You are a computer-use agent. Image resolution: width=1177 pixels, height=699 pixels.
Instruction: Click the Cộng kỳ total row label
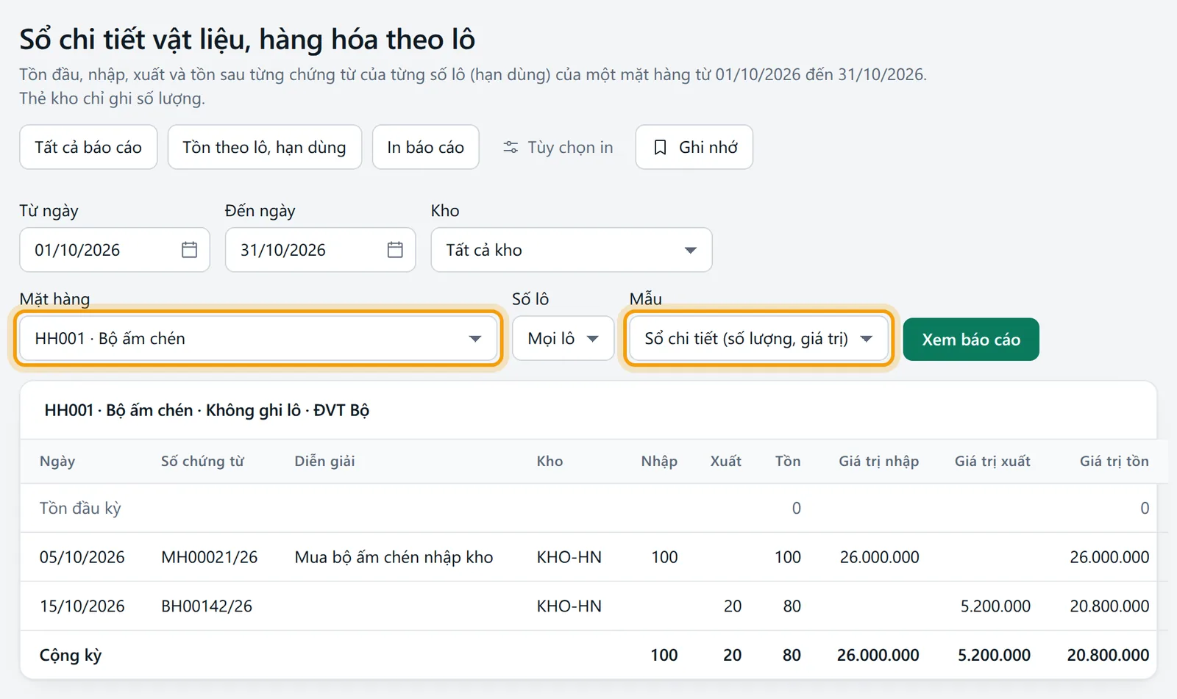71,656
